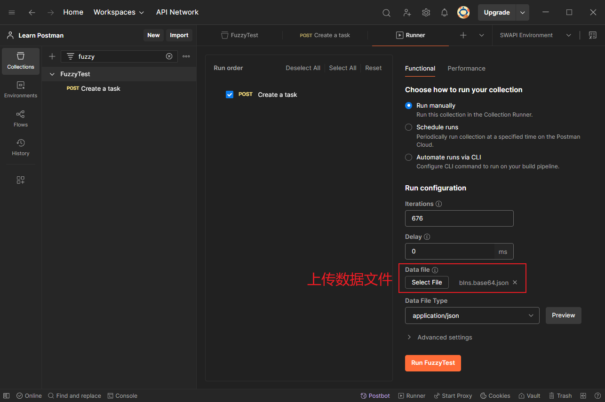
Task: Click the Select File button
Action: pyautogui.click(x=427, y=283)
